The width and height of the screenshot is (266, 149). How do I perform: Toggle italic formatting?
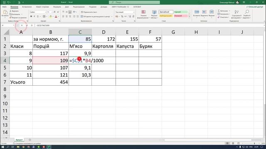[x=34, y=17]
